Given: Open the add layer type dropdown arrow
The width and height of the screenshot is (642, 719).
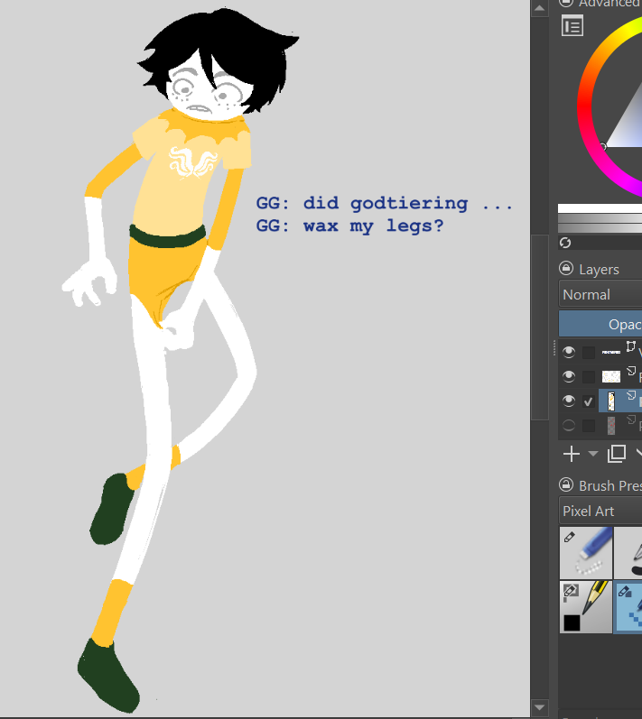Looking at the screenshot, I should pos(593,454).
